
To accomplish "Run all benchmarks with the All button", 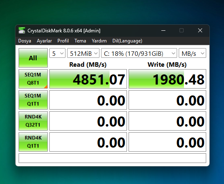I will tap(33, 58).
